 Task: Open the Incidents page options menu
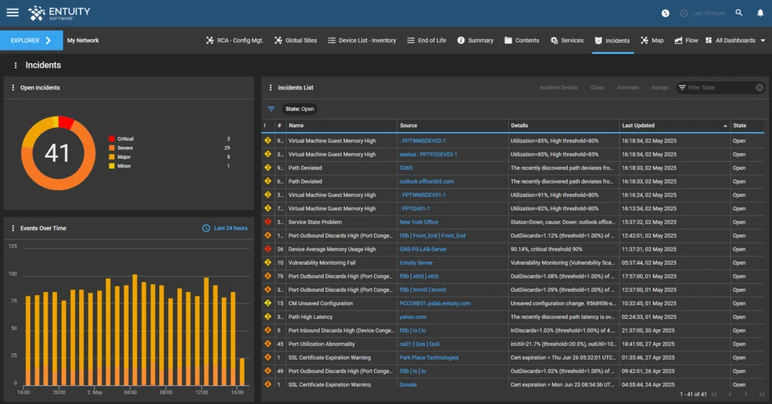pyautogui.click(x=16, y=65)
